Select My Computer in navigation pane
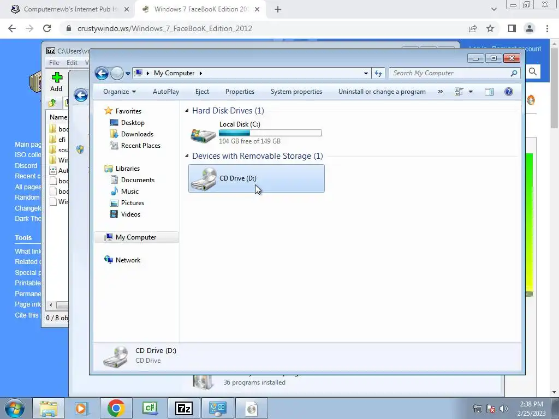 [x=136, y=237]
